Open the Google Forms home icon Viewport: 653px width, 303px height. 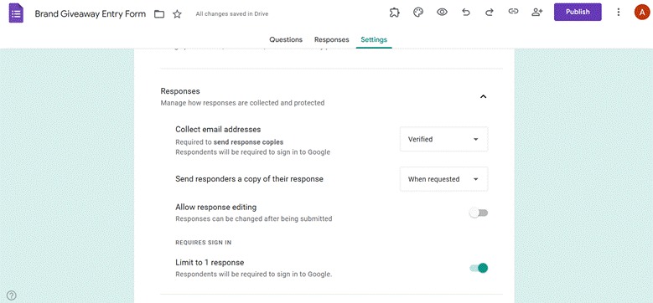click(16, 13)
